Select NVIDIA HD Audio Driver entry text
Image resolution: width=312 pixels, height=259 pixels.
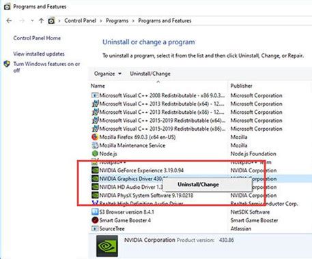pos(131,187)
